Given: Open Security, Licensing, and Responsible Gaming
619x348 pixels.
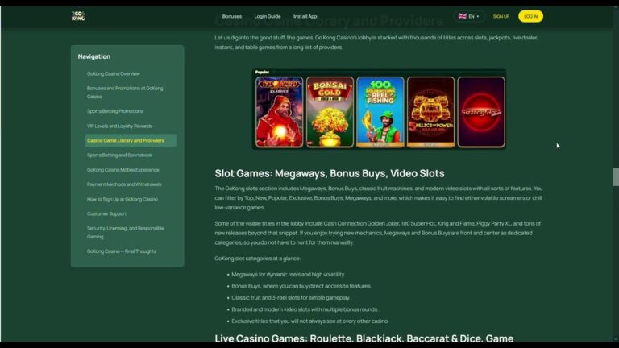Looking at the screenshot, I should [x=125, y=232].
